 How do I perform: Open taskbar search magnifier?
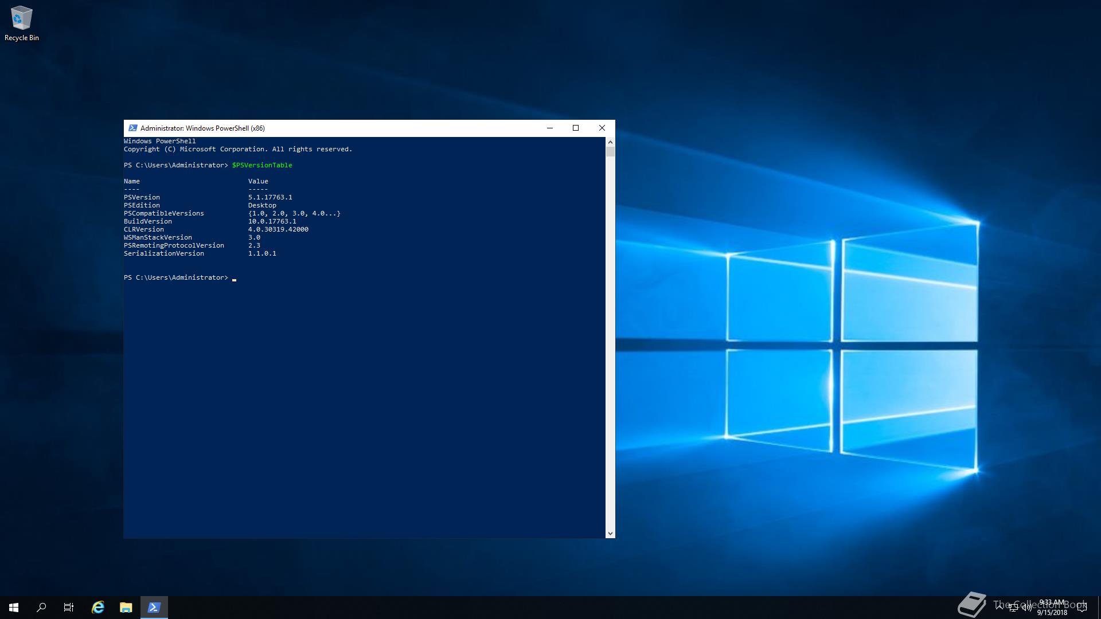pos(41,608)
